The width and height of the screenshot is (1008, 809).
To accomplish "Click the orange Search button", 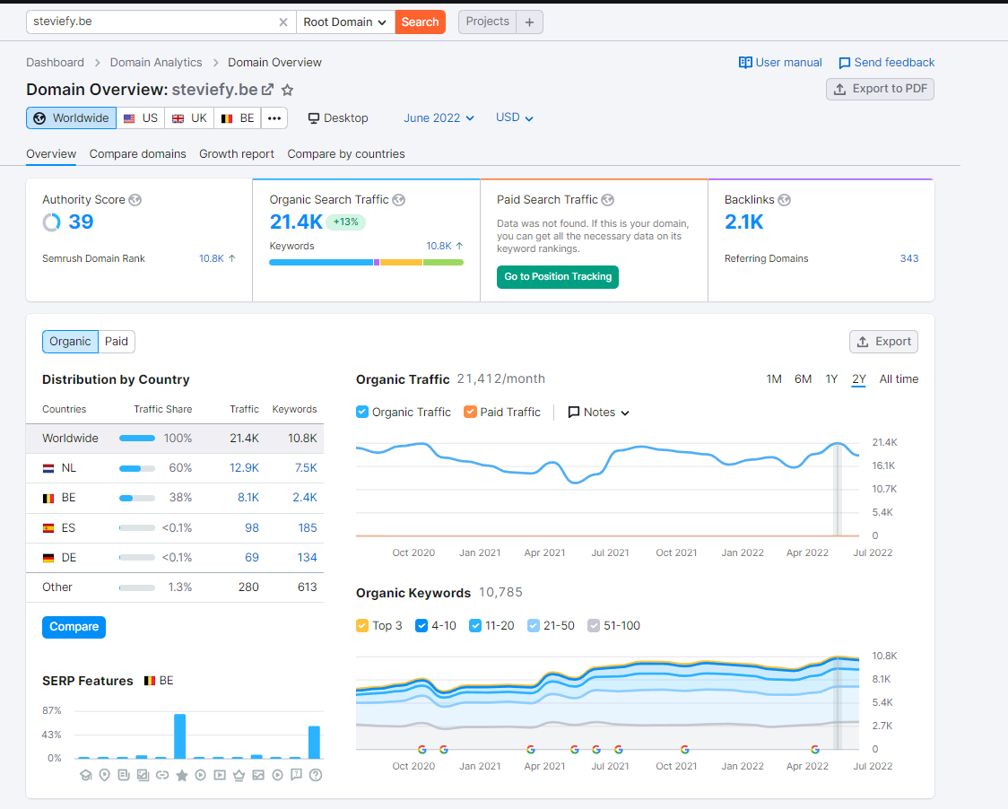I will [421, 22].
